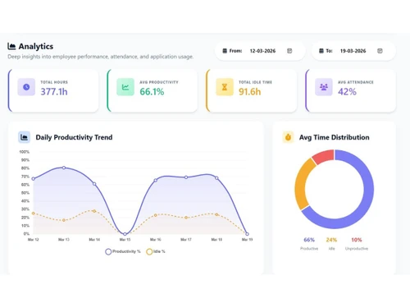Click the Mar 15 productivity data point
The width and height of the screenshot is (410, 308).
point(125,234)
